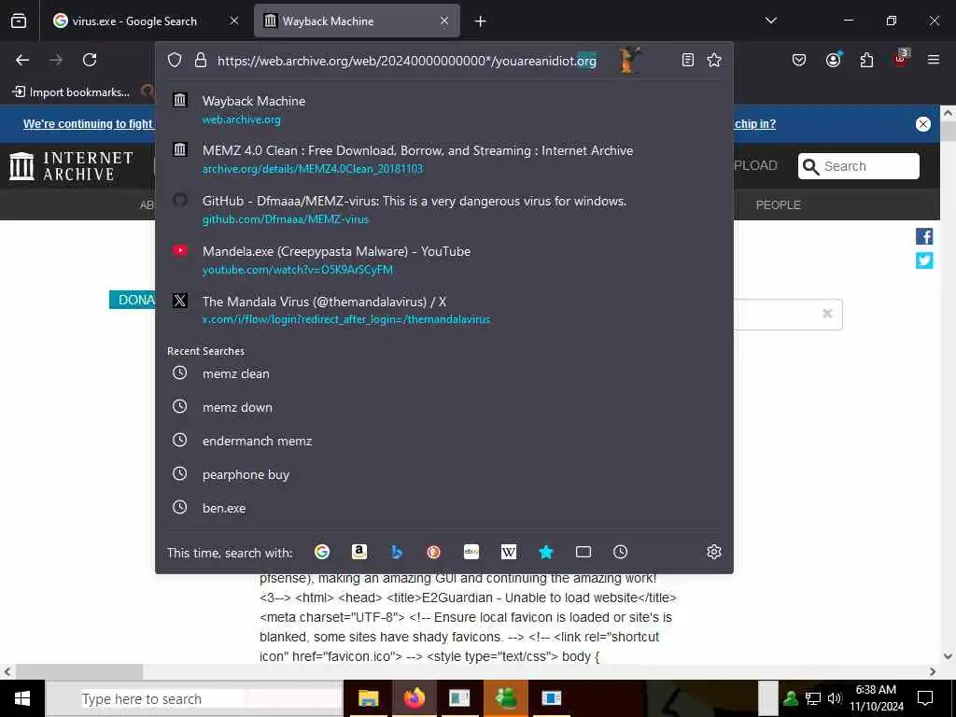The width and height of the screenshot is (956, 717).
Task: Click the Firefox taskbar icon
Action: pyautogui.click(x=414, y=698)
